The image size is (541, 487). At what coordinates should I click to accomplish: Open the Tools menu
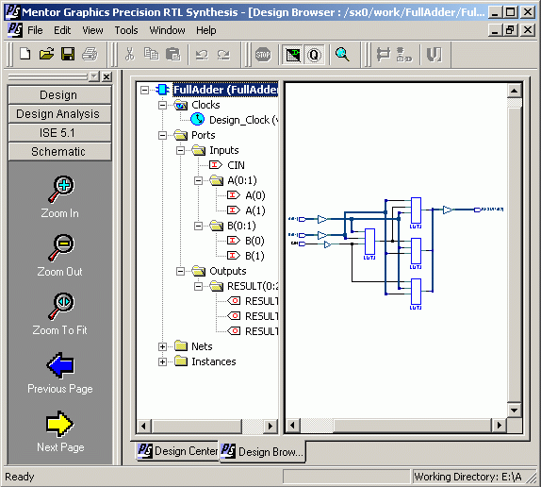coord(126,30)
